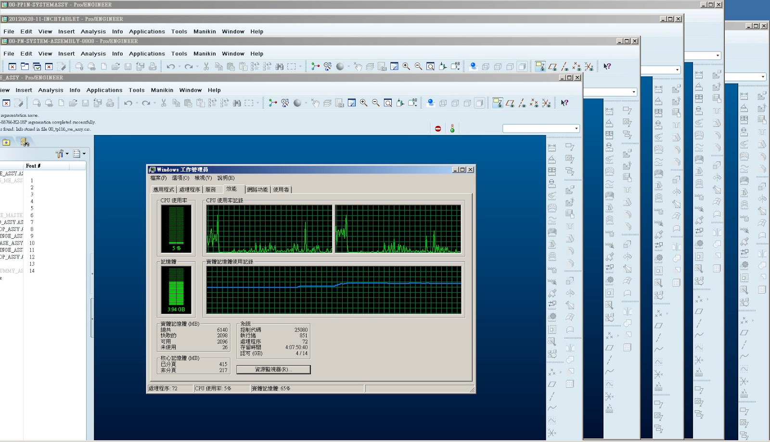Viewport: 770px width, 442px height.
Task: Toggle datum planes display in E_ASSY toolbar
Action: pyautogui.click(x=510, y=103)
